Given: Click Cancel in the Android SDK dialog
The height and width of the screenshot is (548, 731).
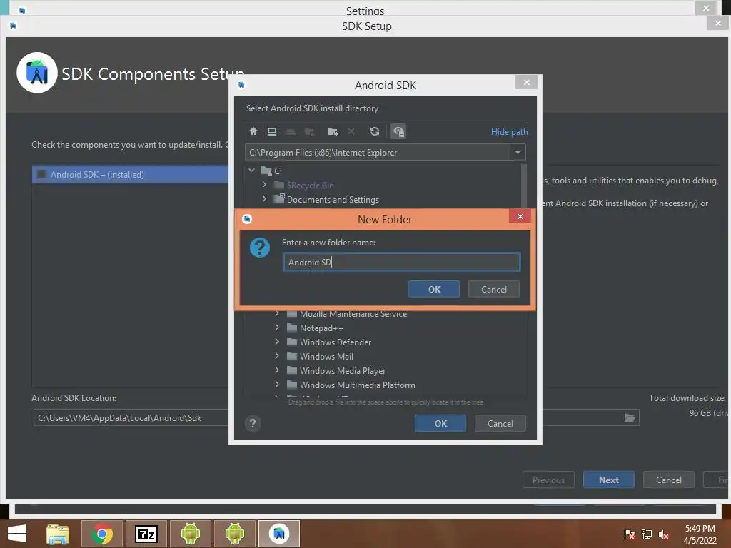Looking at the screenshot, I should (500, 423).
